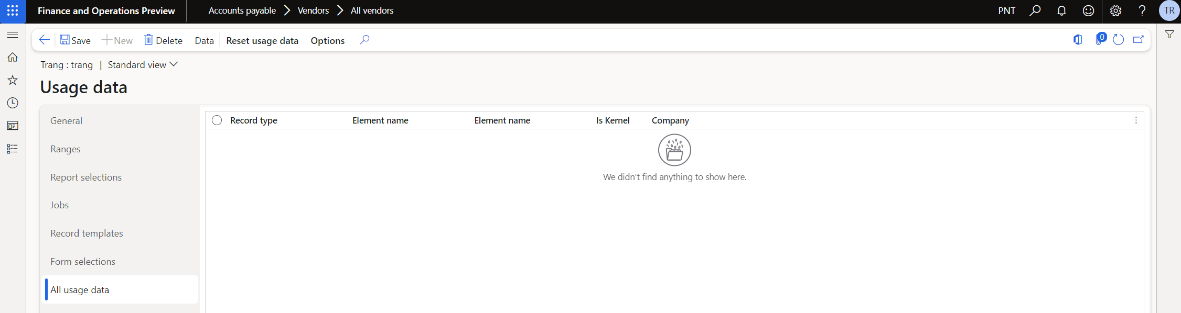Viewport: 1181px width, 313px height.
Task: Search the action pane magnifier
Action: click(364, 40)
